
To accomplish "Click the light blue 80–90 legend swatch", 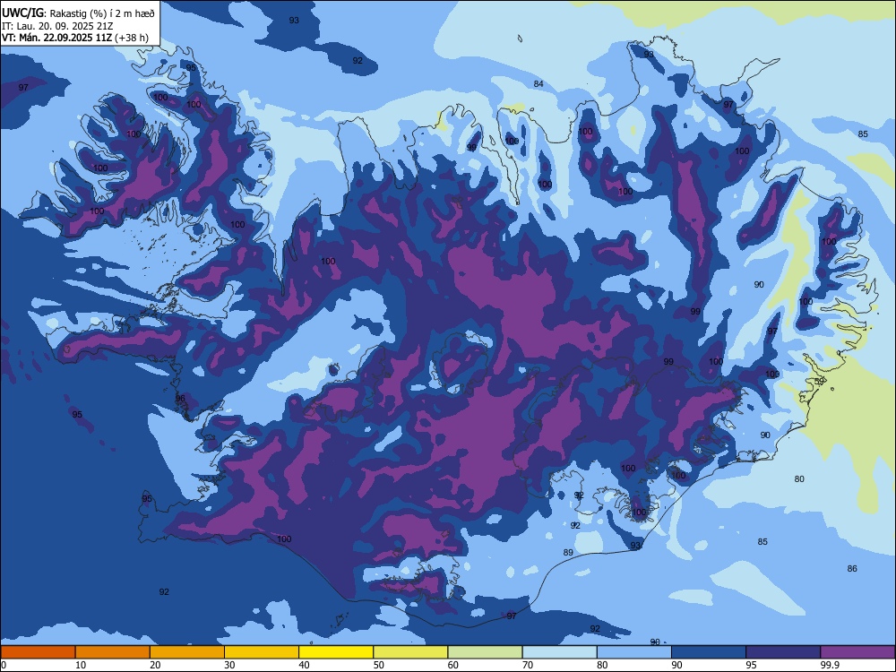I will tap(634, 652).
